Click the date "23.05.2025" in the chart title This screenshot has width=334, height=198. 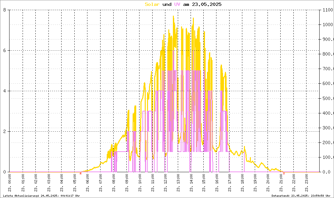[207, 4]
